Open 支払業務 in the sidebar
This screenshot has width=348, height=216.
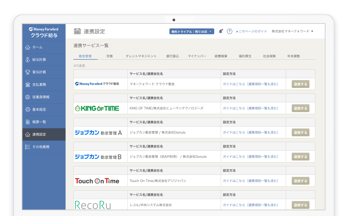pyautogui.click(x=44, y=85)
